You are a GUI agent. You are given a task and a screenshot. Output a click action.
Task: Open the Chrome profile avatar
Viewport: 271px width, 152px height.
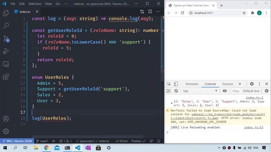click(259, 13)
